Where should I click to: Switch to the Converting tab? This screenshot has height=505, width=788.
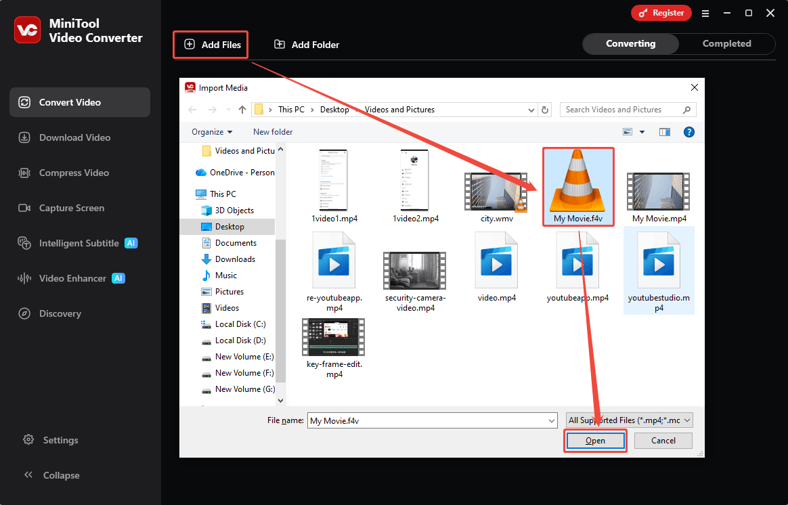pyautogui.click(x=631, y=44)
